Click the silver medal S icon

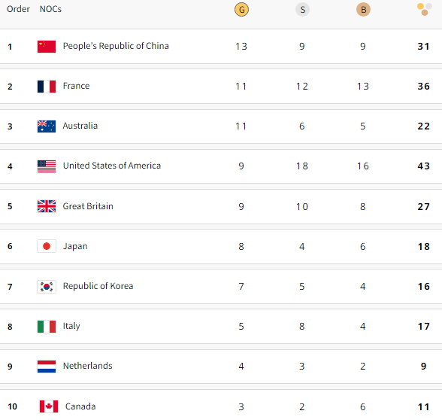tap(302, 10)
